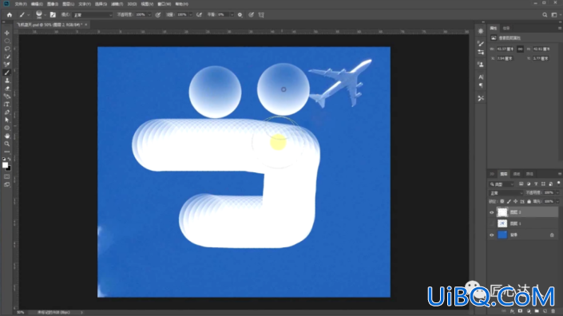The height and width of the screenshot is (316, 563).
Task: Select the Type tool
Action: pyautogui.click(x=7, y=104)
